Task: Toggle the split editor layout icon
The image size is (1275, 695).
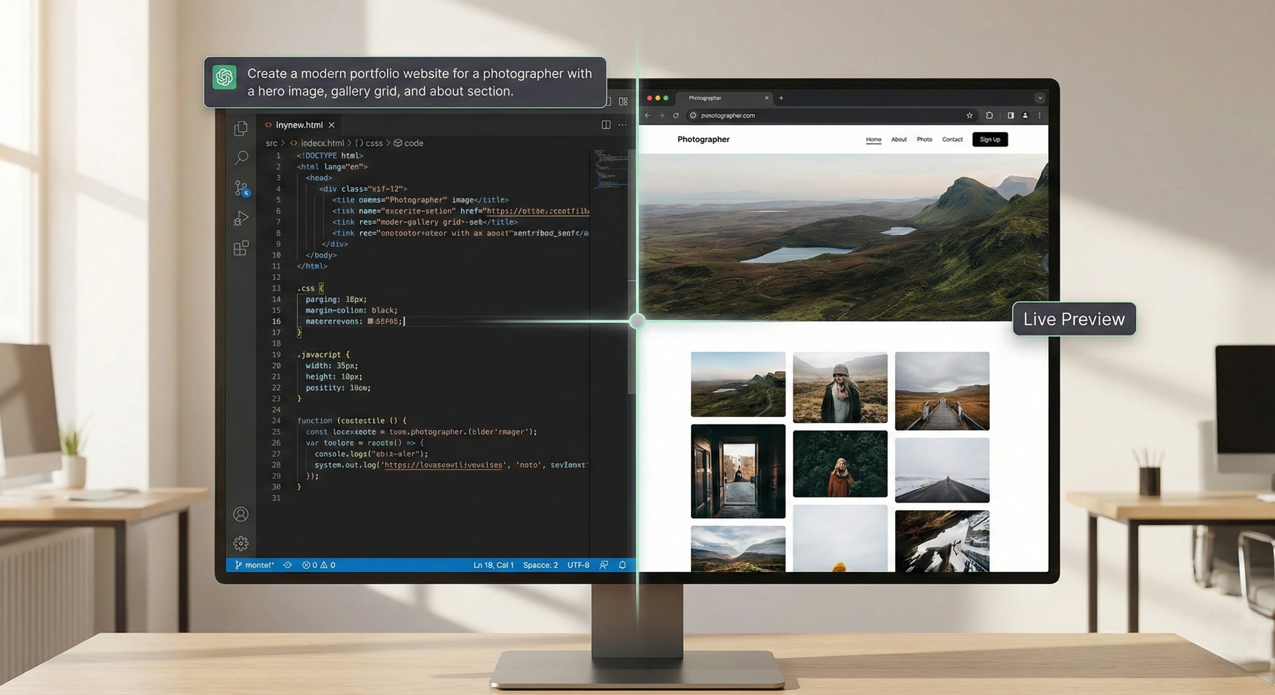Action: 606,124
